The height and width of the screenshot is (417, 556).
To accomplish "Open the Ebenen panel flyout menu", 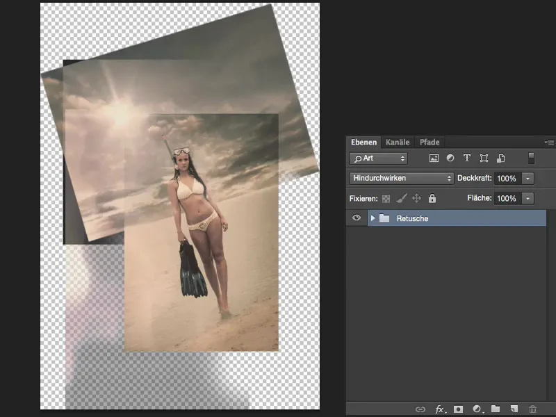I will tap(549, 142).
